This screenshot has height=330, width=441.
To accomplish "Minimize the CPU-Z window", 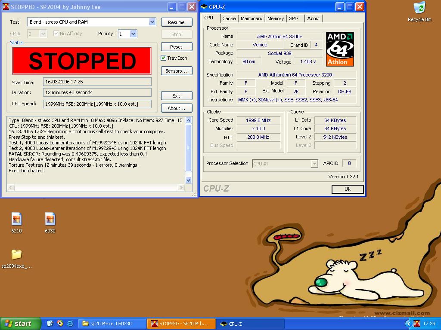I will tap(340, 7).
